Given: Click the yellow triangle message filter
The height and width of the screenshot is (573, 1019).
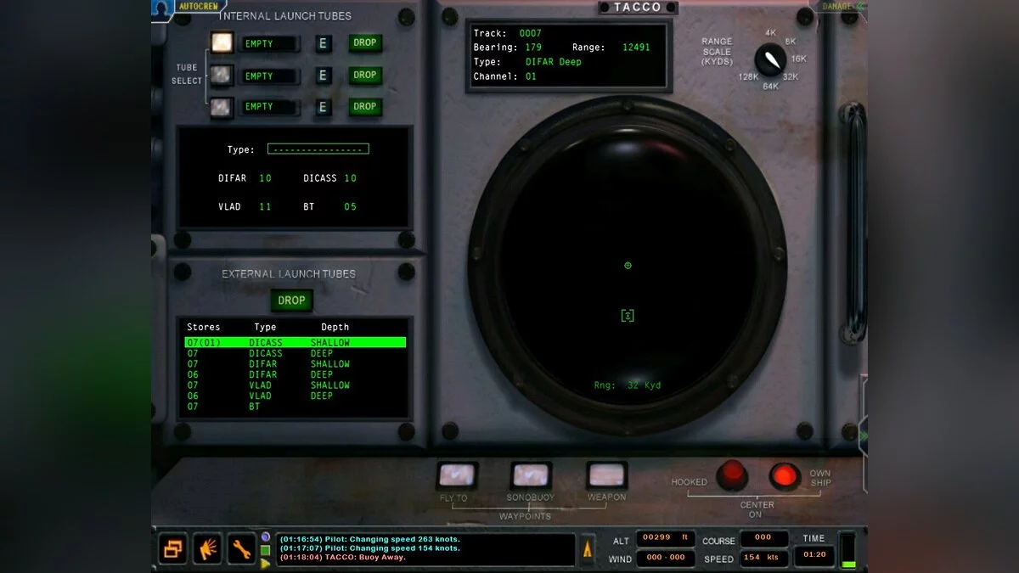Looking at the screenshot, I should coord(266,562).
